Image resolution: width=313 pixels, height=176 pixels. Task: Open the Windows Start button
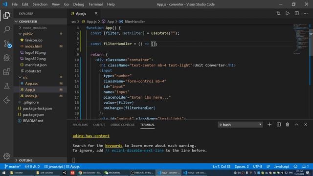[4, 173]
